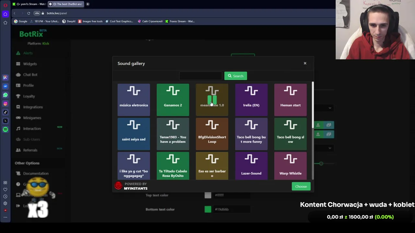415x233 pixels.
Task: Reload the botrix.live page
Action: click(29, 13)
